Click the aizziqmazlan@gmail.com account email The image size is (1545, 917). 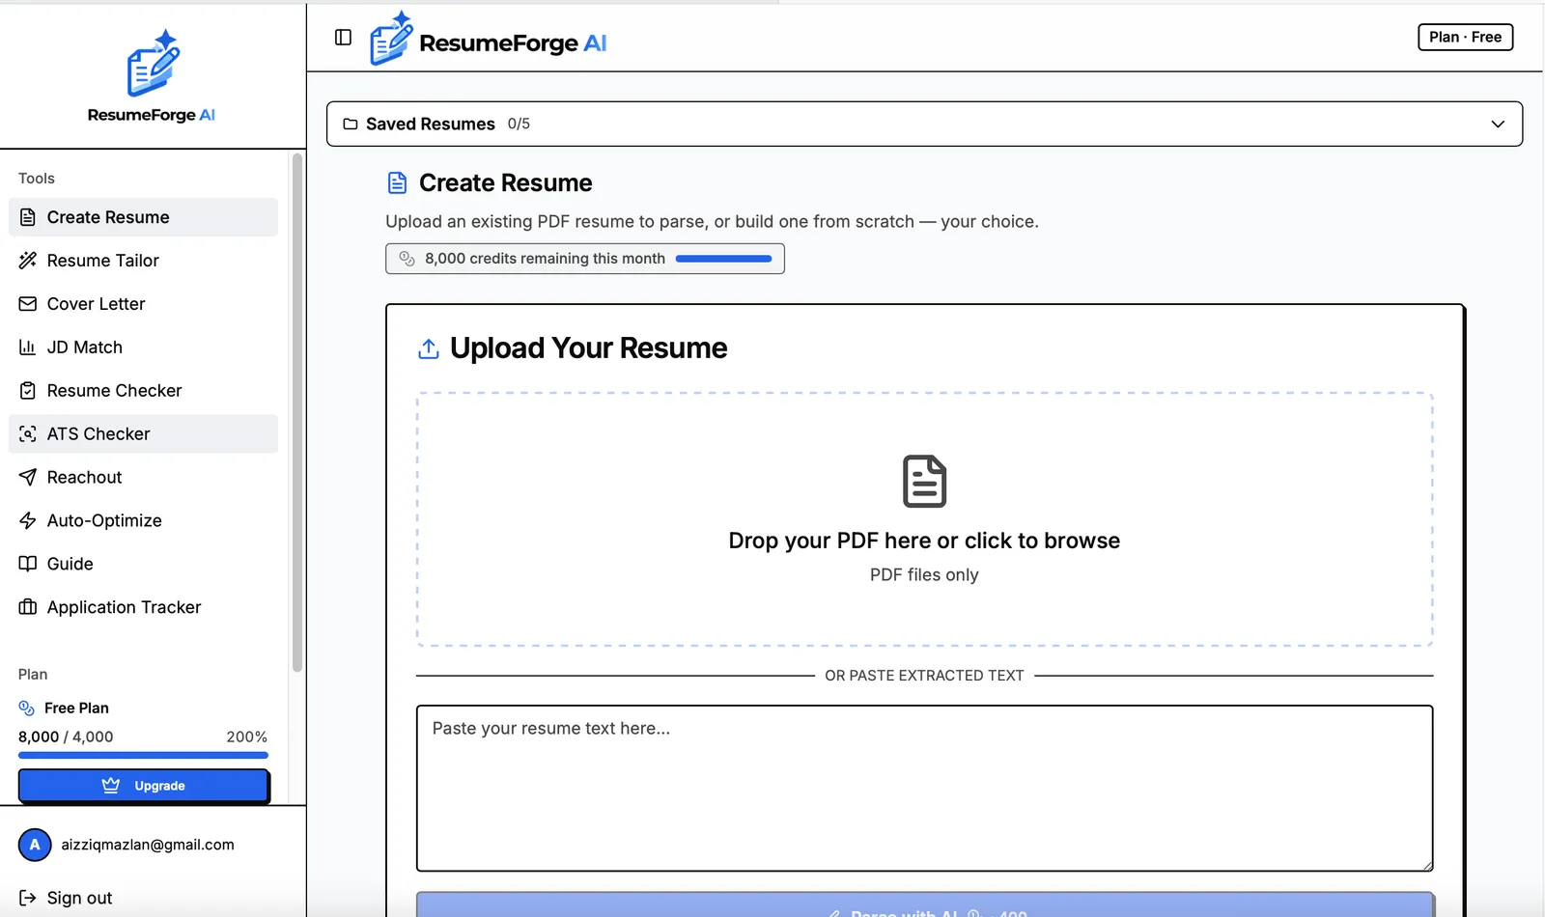click(148, 845)
